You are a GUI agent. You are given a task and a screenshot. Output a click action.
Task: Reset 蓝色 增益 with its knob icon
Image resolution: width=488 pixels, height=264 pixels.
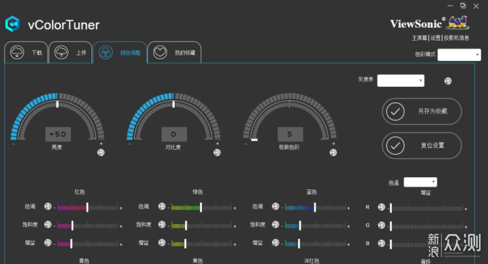(275, 242)
